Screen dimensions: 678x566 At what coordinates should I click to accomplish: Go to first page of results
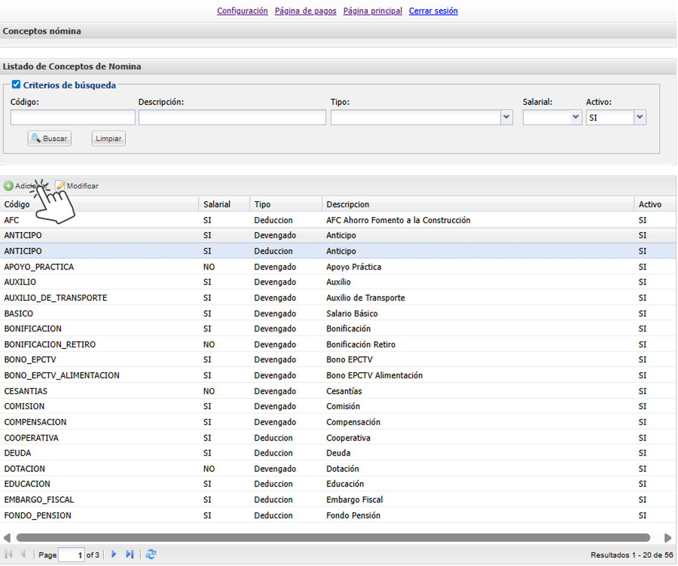(9, 555)
